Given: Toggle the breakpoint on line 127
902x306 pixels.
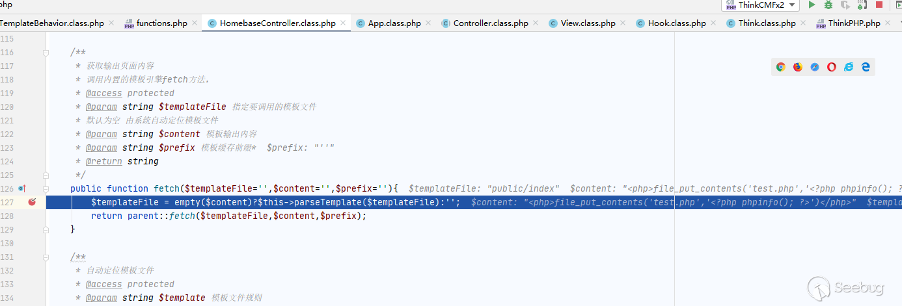Looking at the screenshot, I should [33, 202].
